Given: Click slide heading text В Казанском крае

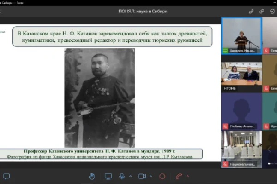Looking at the screenshot, I should pos(112,37).
